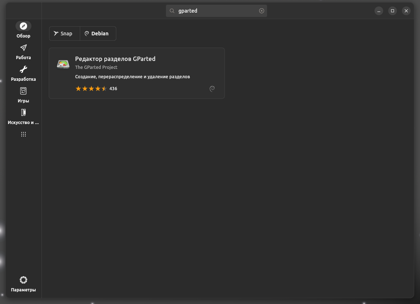The image size is (420, 304).
Task: Click the Debian swirl icon on GParted card
Action: [x=212, y=89]
